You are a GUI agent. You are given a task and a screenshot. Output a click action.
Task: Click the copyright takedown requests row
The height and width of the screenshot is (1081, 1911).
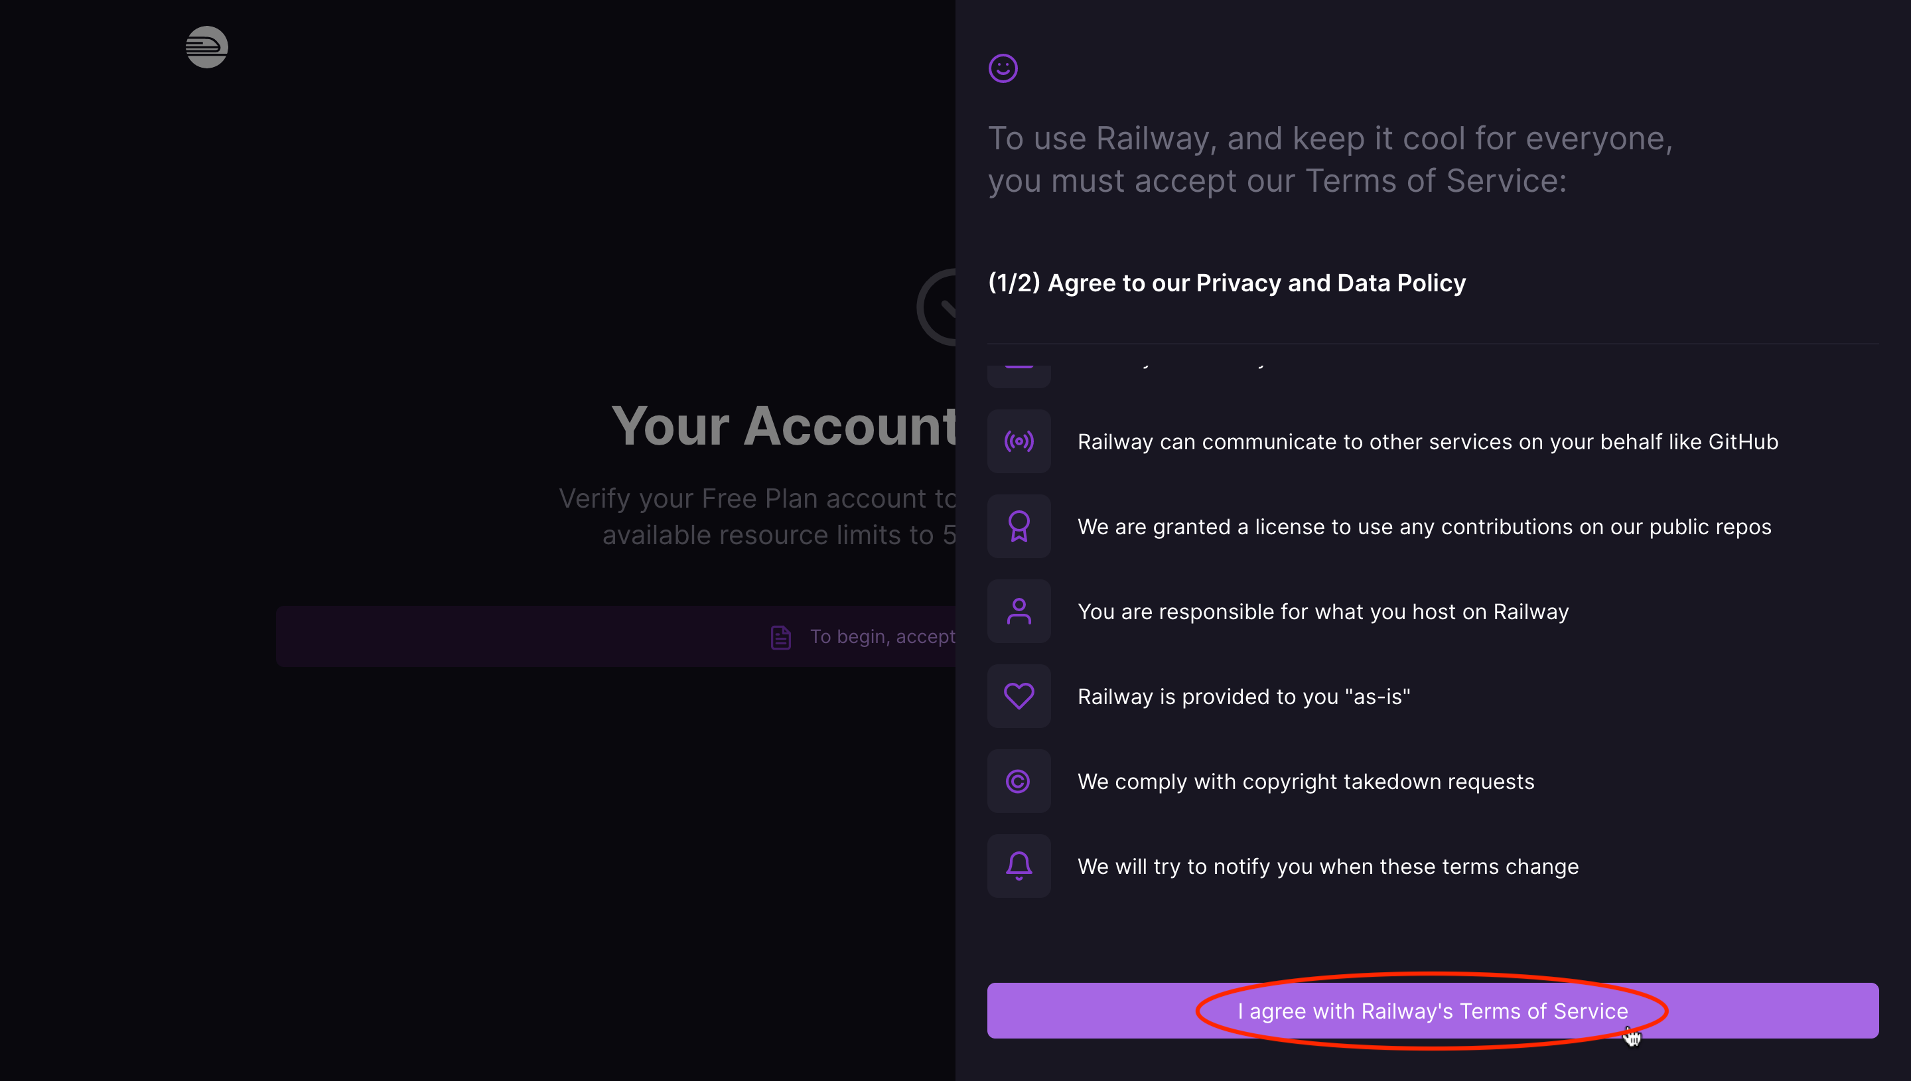point(1305,781)
